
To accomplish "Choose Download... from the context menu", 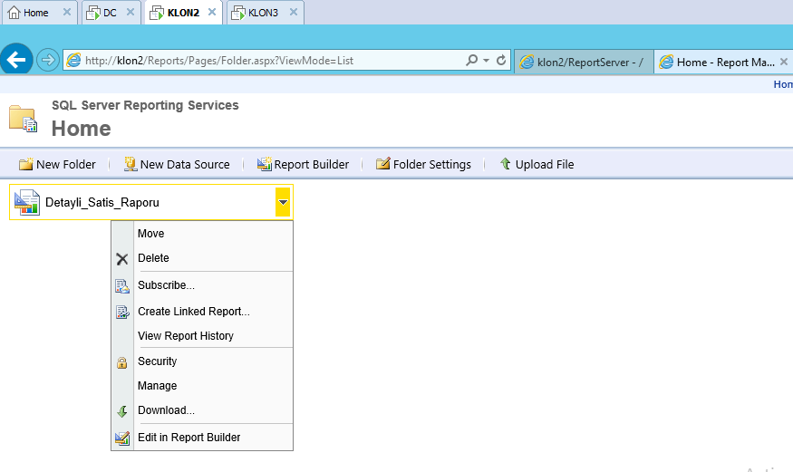I will tap(166, 410).
